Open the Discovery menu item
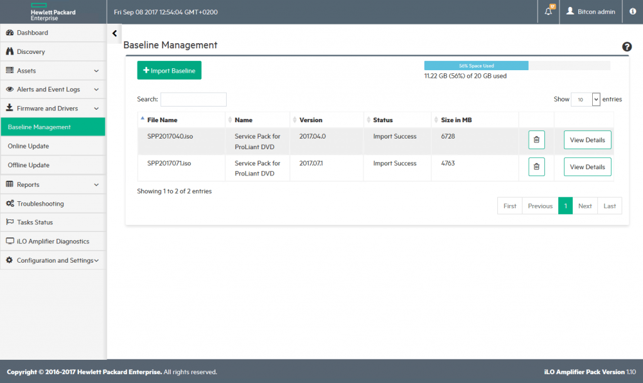The height and width of the screenshot is (383, 643). tap(53, 51)
